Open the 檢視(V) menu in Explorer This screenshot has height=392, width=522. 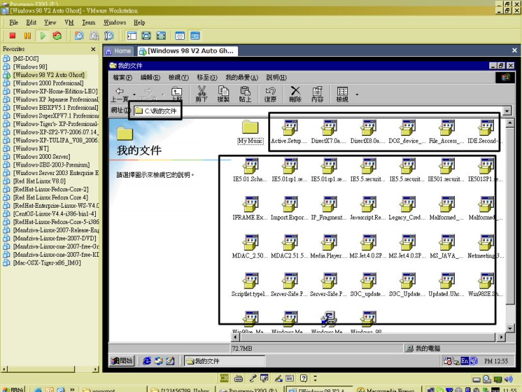(x=178, y=78)
